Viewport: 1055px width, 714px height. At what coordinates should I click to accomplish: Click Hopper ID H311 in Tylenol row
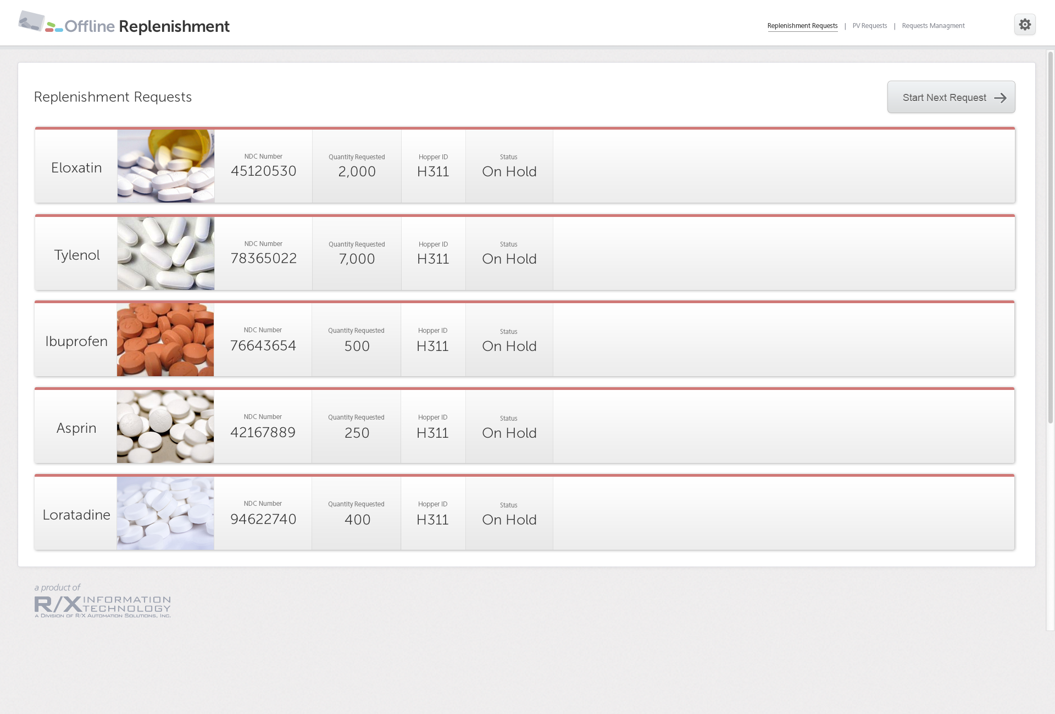434,259
